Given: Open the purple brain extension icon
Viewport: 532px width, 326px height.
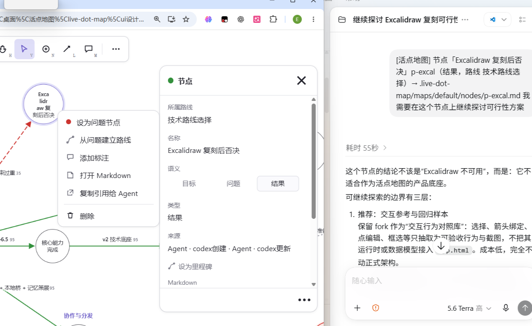Looking at the screenshot, I should [x=208, y=19].
